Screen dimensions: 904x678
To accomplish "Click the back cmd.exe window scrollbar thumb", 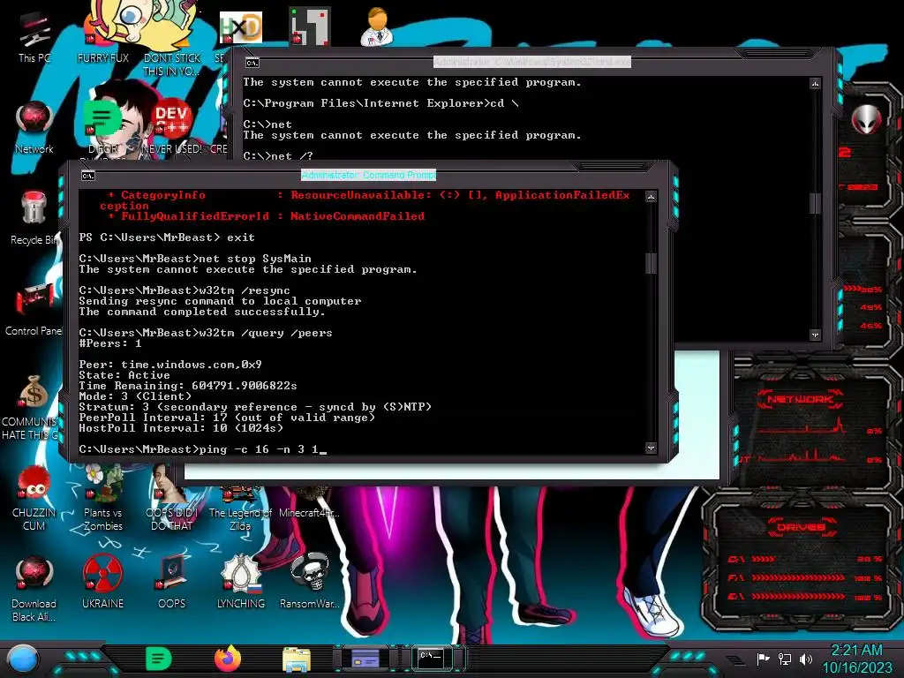I will pyautogui.click(x=815, y=203).
